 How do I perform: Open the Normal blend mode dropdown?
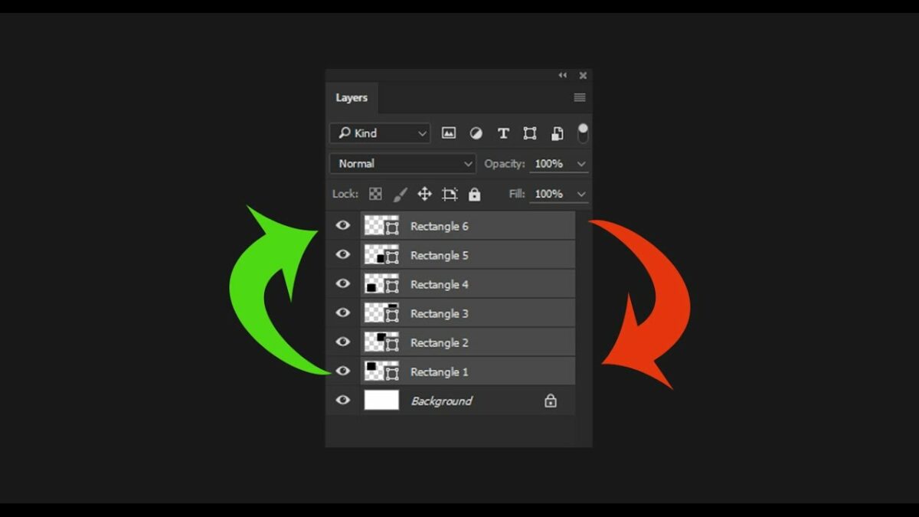coord(403,164)
